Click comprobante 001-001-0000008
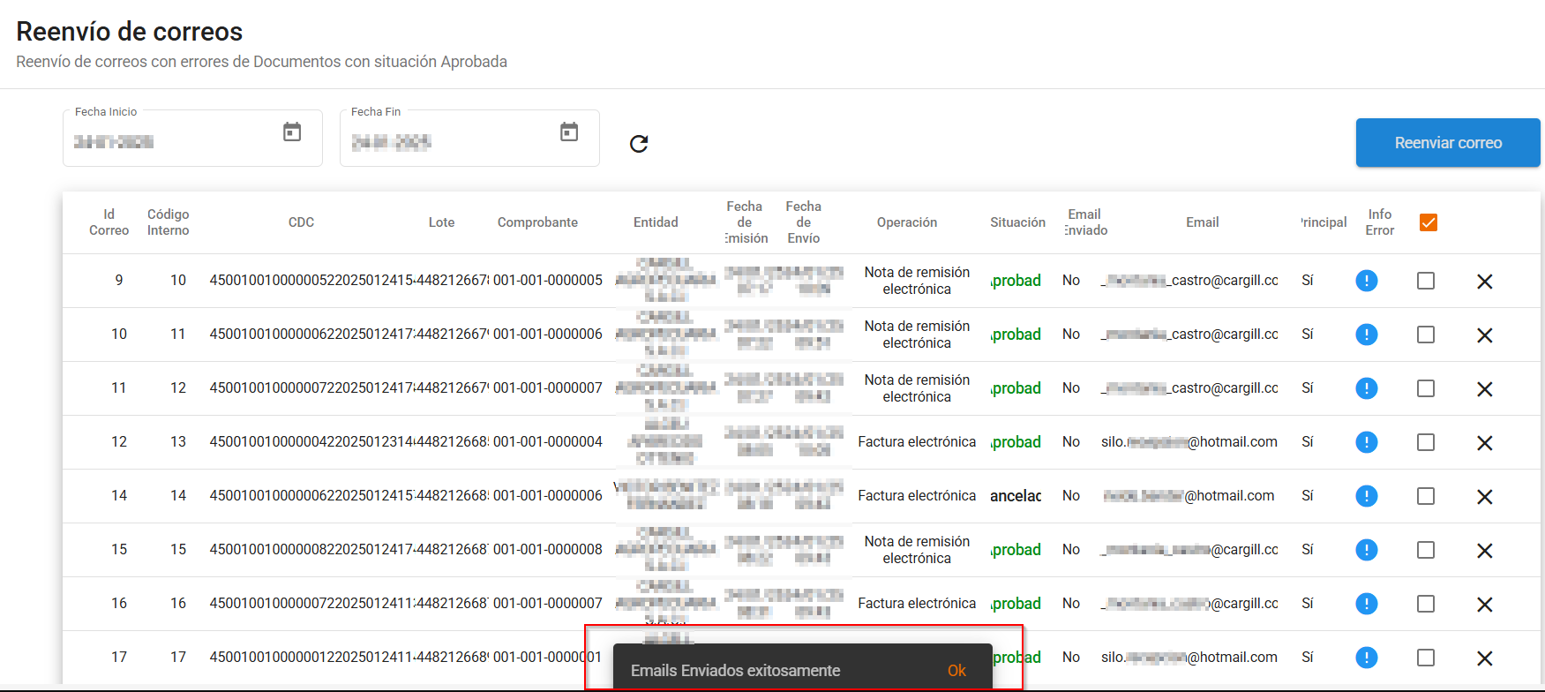Image resolution: width=1545 pixels, height=692 pixels. [548, 550]
